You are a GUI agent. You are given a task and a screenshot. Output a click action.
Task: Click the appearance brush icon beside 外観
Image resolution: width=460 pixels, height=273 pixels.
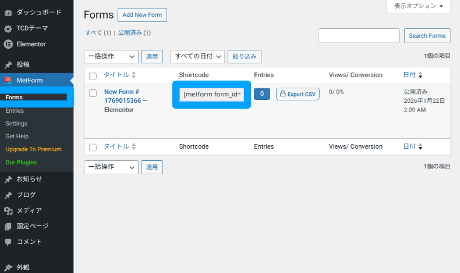pos(8,267)
